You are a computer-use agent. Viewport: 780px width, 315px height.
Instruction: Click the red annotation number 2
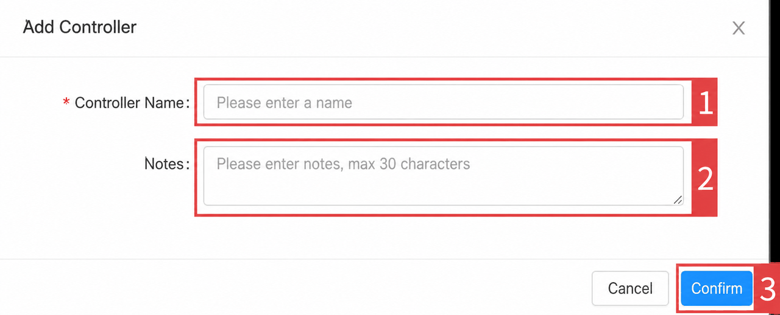(705, 178)
